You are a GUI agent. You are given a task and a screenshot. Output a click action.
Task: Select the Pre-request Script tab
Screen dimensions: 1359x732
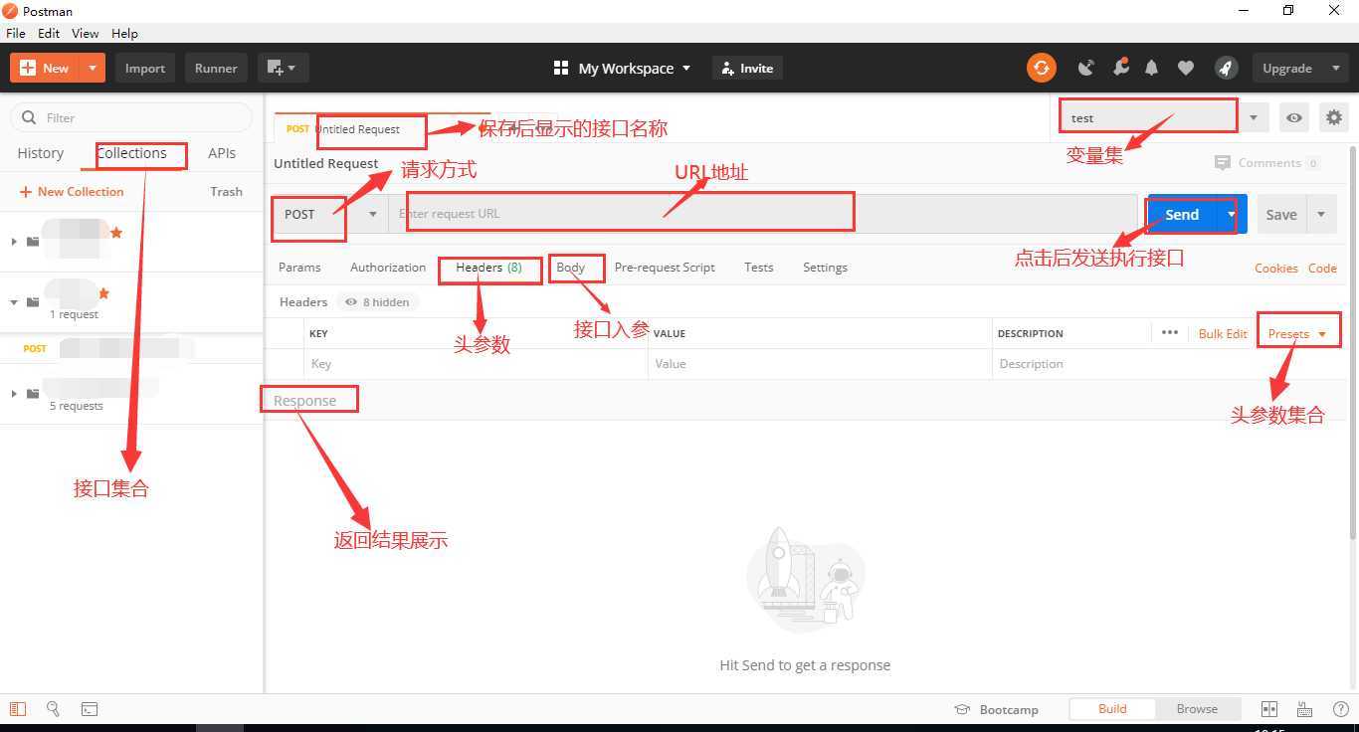(665, 268)
